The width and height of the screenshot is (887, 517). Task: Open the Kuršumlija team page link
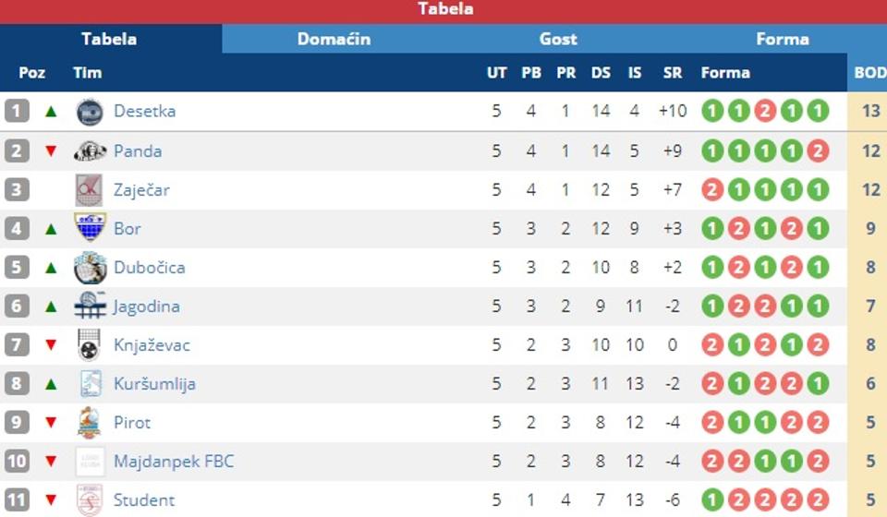(154, 384)
